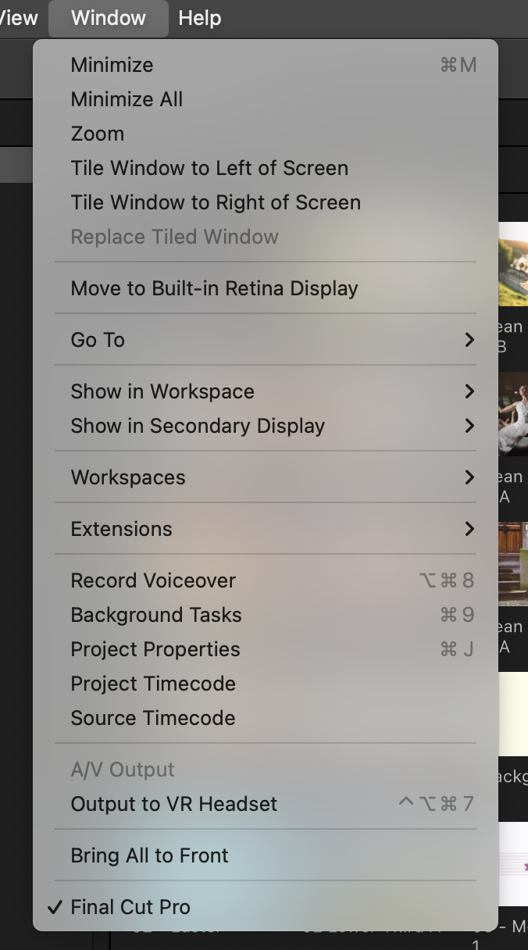Open Background Tasks
This screenshot has width=528, height=950.
pyautogui.click(x=155, y=615)
